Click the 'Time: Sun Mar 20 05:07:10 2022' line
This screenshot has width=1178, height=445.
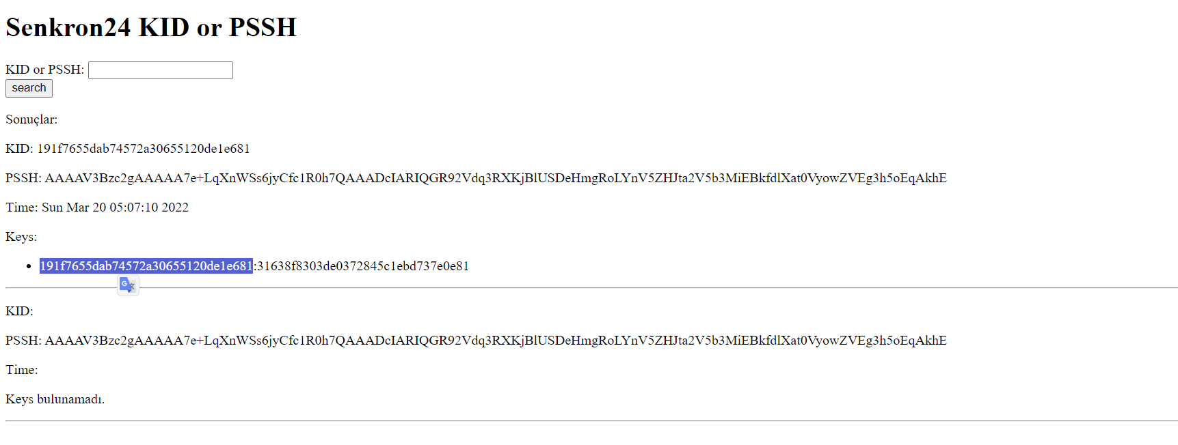pyautogui.click(x=97, y=207)
